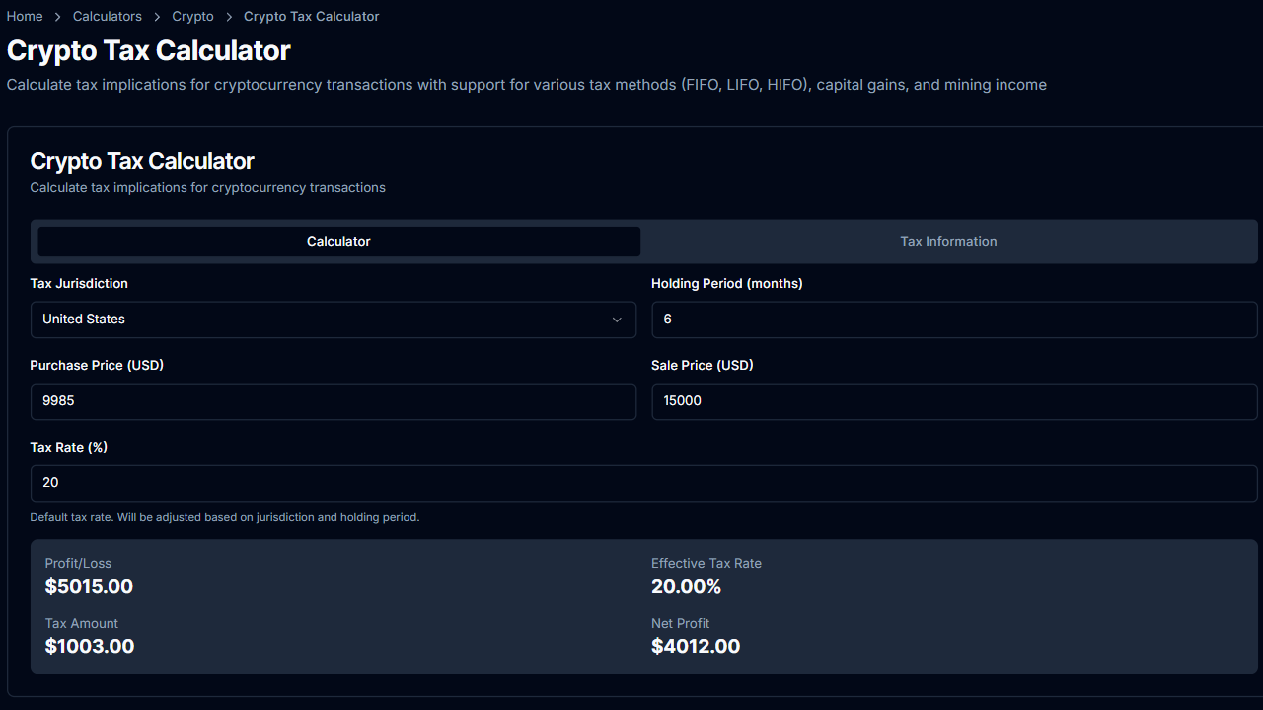Switch to the Tax Information tab
1263x710 pixels.
point(948,241)
